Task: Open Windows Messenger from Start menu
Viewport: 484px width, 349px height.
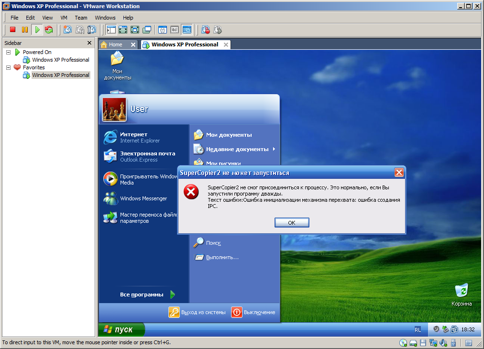Action: coord(136,198)
